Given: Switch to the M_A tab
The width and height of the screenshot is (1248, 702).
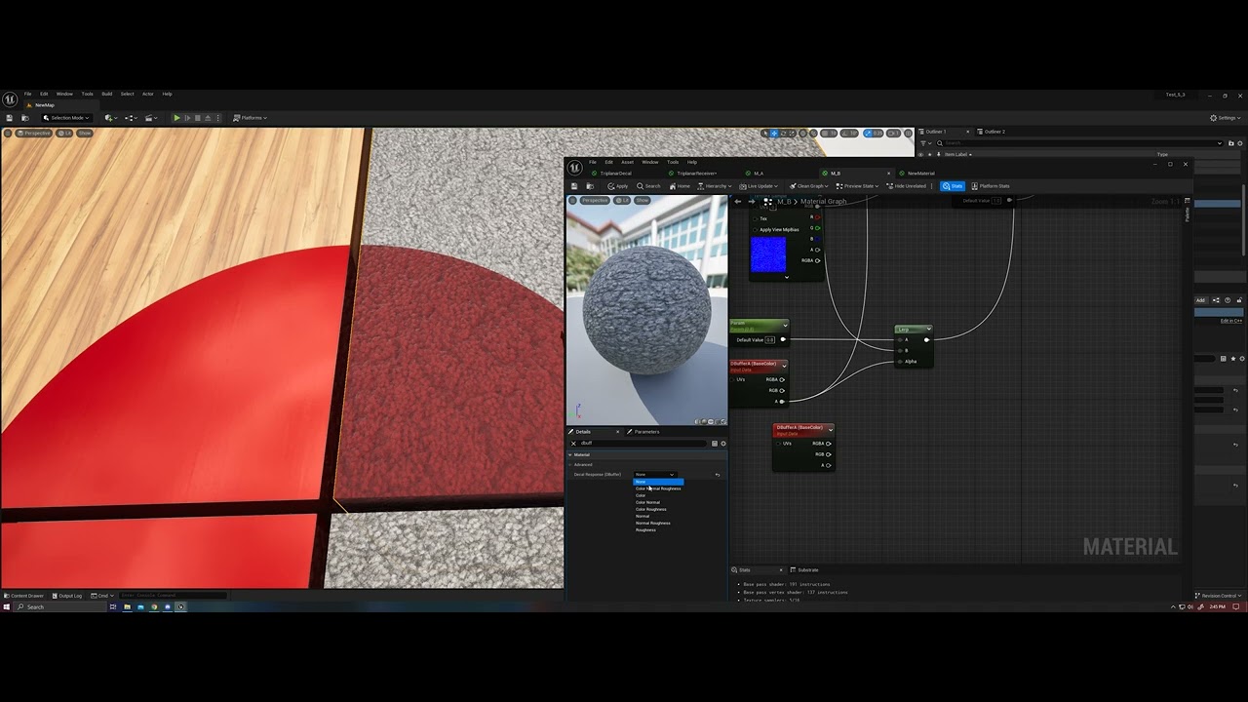Looking at the screenshot, I should [x=758, y=174].
